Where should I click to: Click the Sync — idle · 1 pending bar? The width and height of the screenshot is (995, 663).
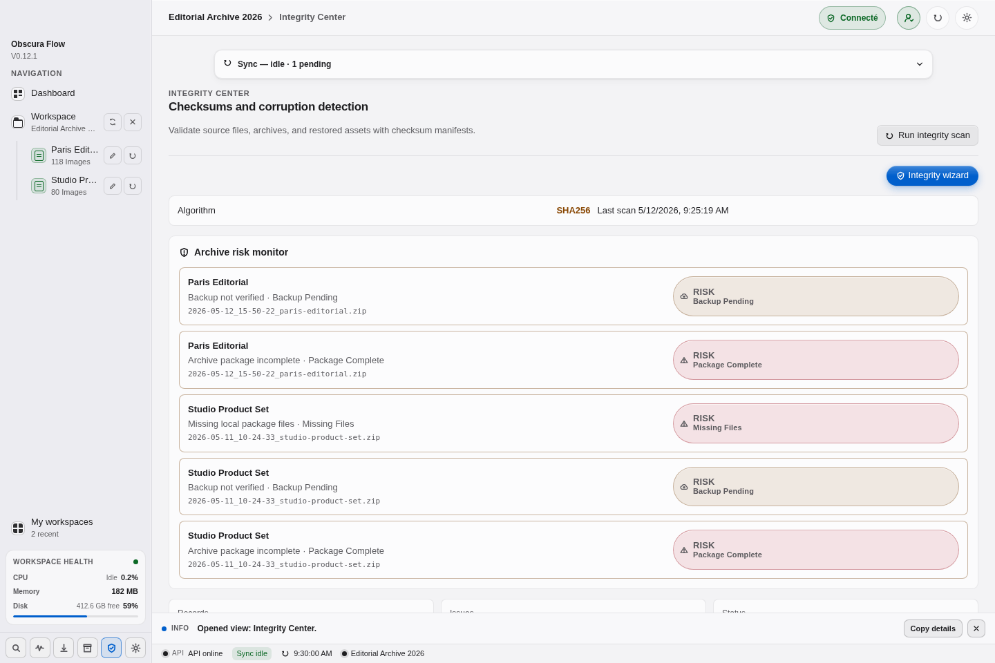574,64
